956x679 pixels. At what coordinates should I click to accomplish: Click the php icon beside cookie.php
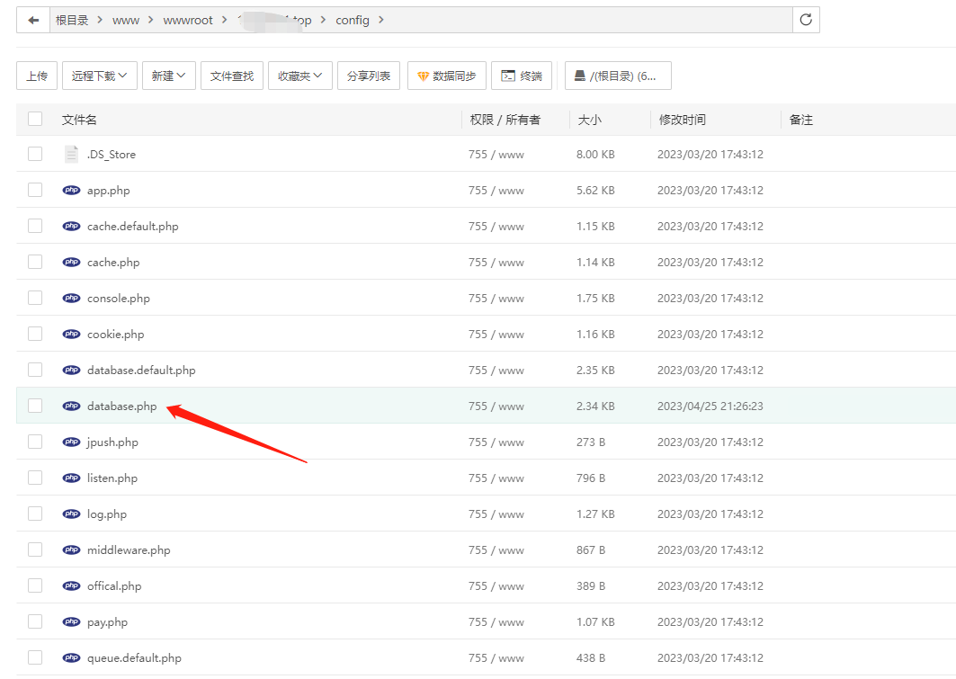(71, 334)
